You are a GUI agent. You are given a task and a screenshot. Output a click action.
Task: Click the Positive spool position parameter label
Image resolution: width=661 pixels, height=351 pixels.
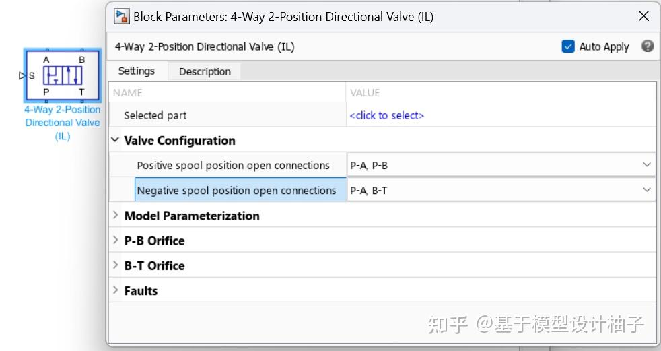pyautogui.click(x=233, y=165)
